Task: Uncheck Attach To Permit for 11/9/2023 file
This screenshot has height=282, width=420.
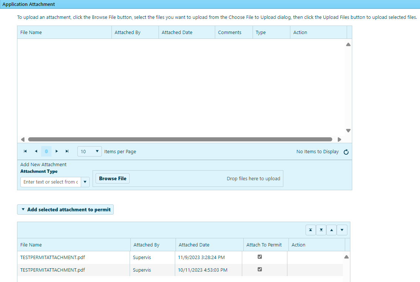Action: coord(260,257)
